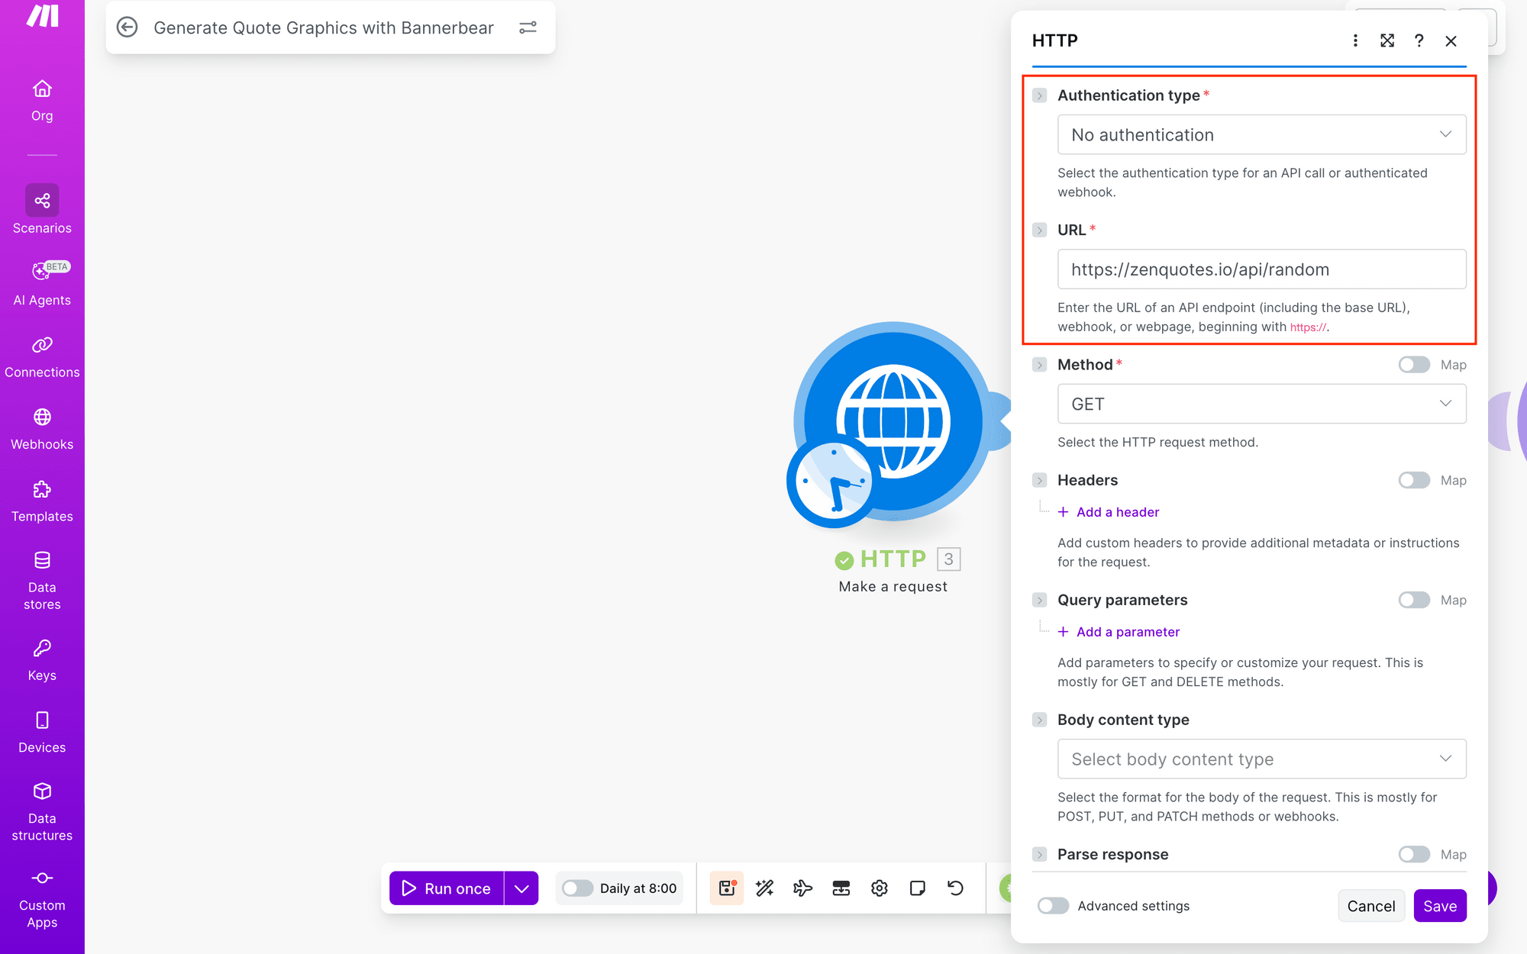
Task: Open the HTTP panel three-dot menu
Action: click(1355, 40)
